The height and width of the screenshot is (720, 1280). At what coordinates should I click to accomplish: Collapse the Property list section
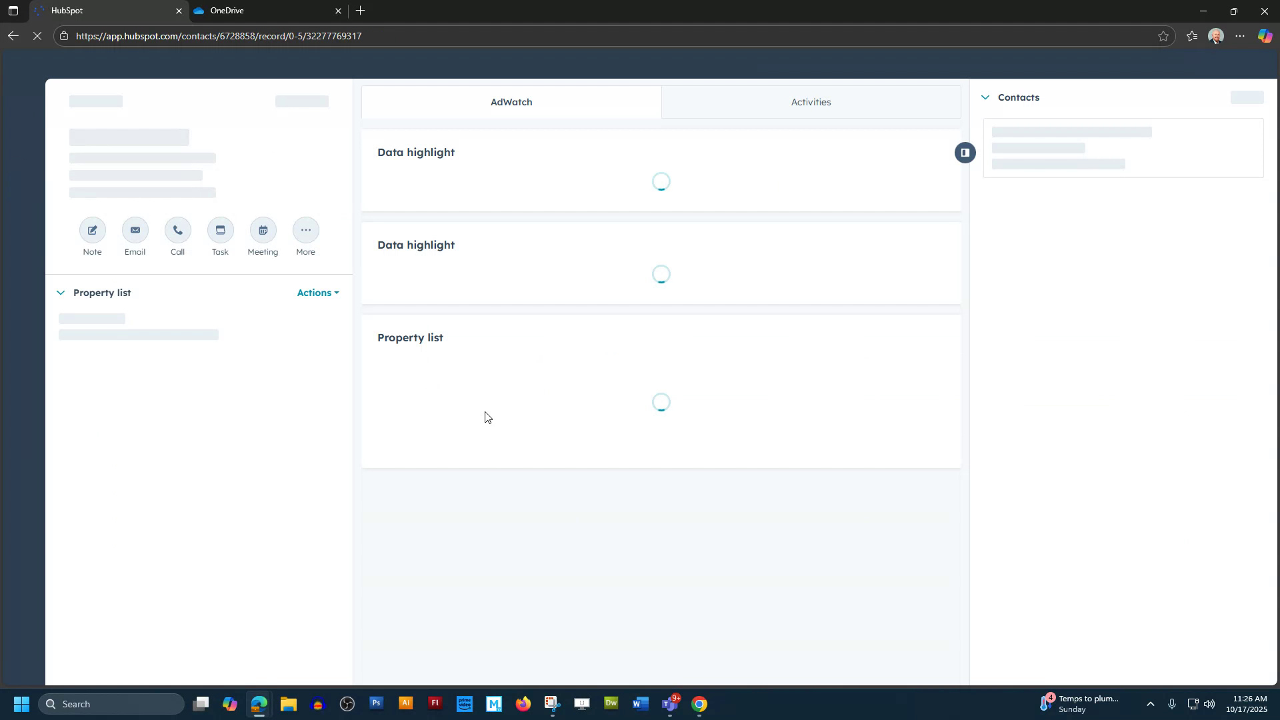pyautogui.click(x=61, y=293)
